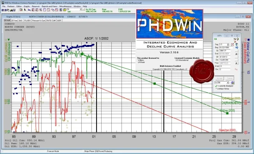Click the floppy disk save icon
The height and width of the screenshot is (154, 254).
pos(14,10)
